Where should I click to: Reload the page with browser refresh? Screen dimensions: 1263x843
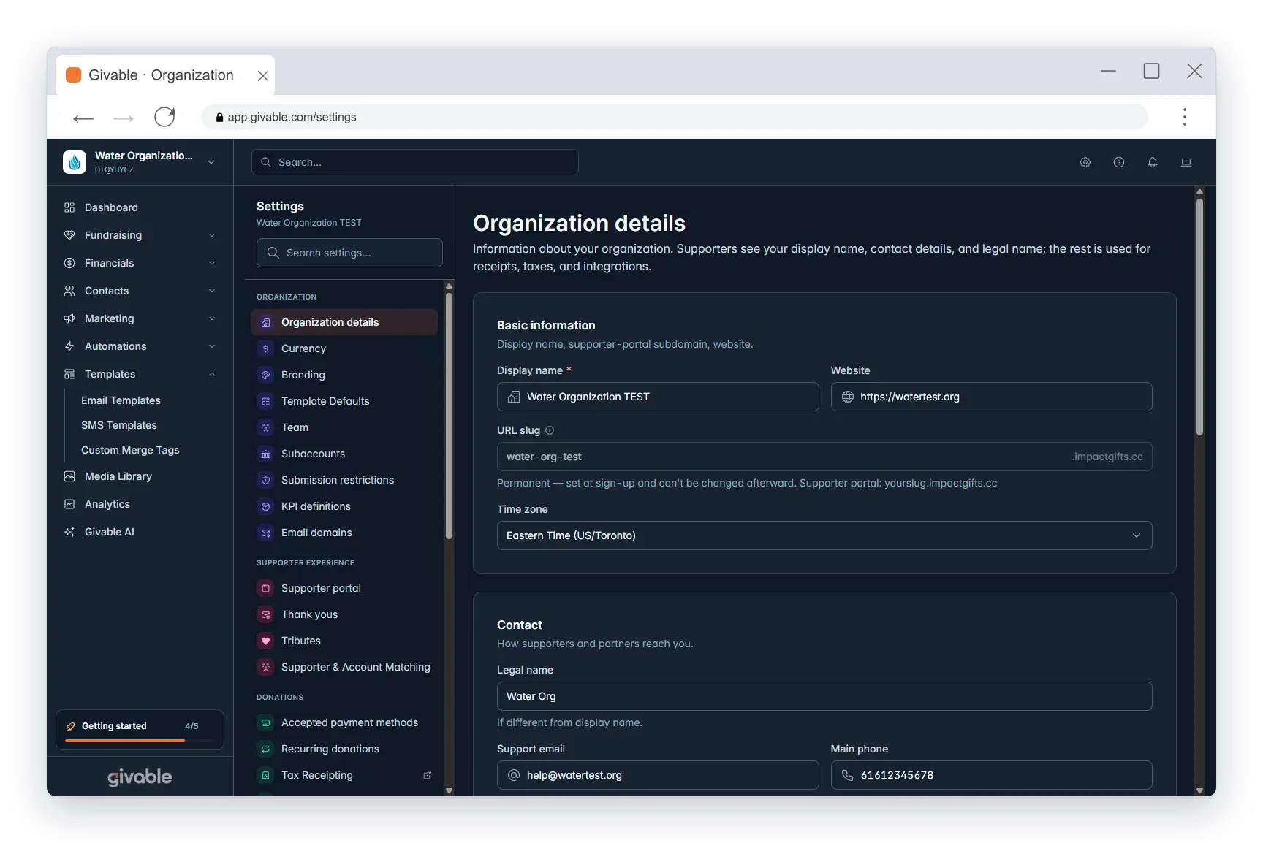click(x=165, y=117)
